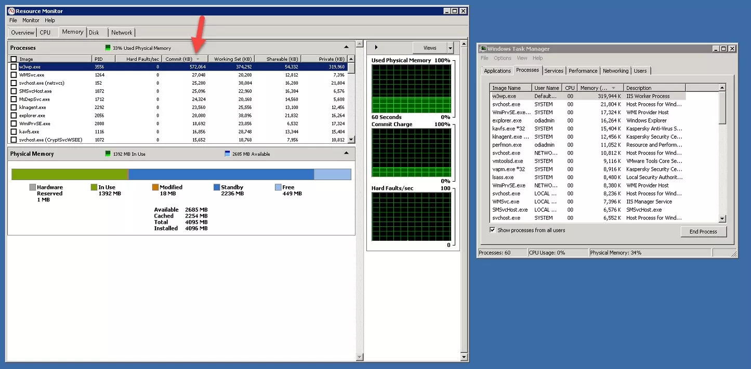Open the Help menu in Resource Monitor

pyautogui.click(x=50, y=20)
